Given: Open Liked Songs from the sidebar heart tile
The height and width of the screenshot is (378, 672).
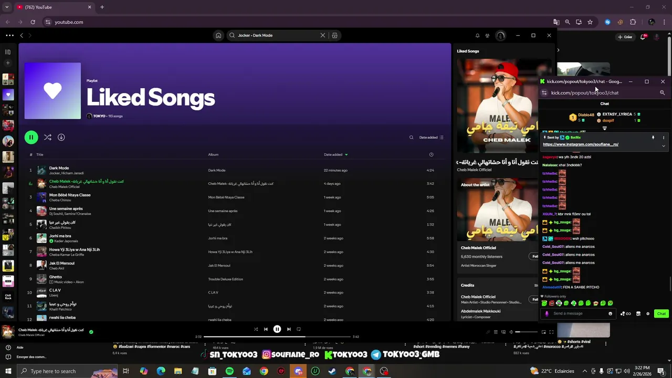Looking at the screenshot, I should [8, 95].
